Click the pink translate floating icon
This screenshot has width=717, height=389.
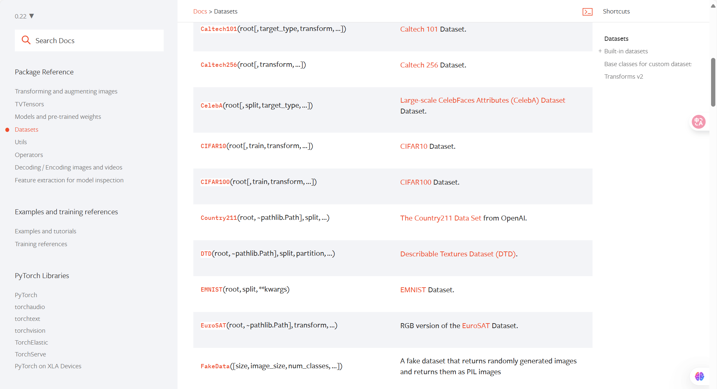698,122
